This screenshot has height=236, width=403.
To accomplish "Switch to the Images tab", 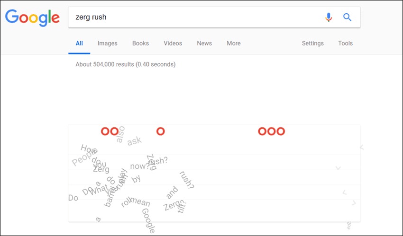I will coord(108,44).
